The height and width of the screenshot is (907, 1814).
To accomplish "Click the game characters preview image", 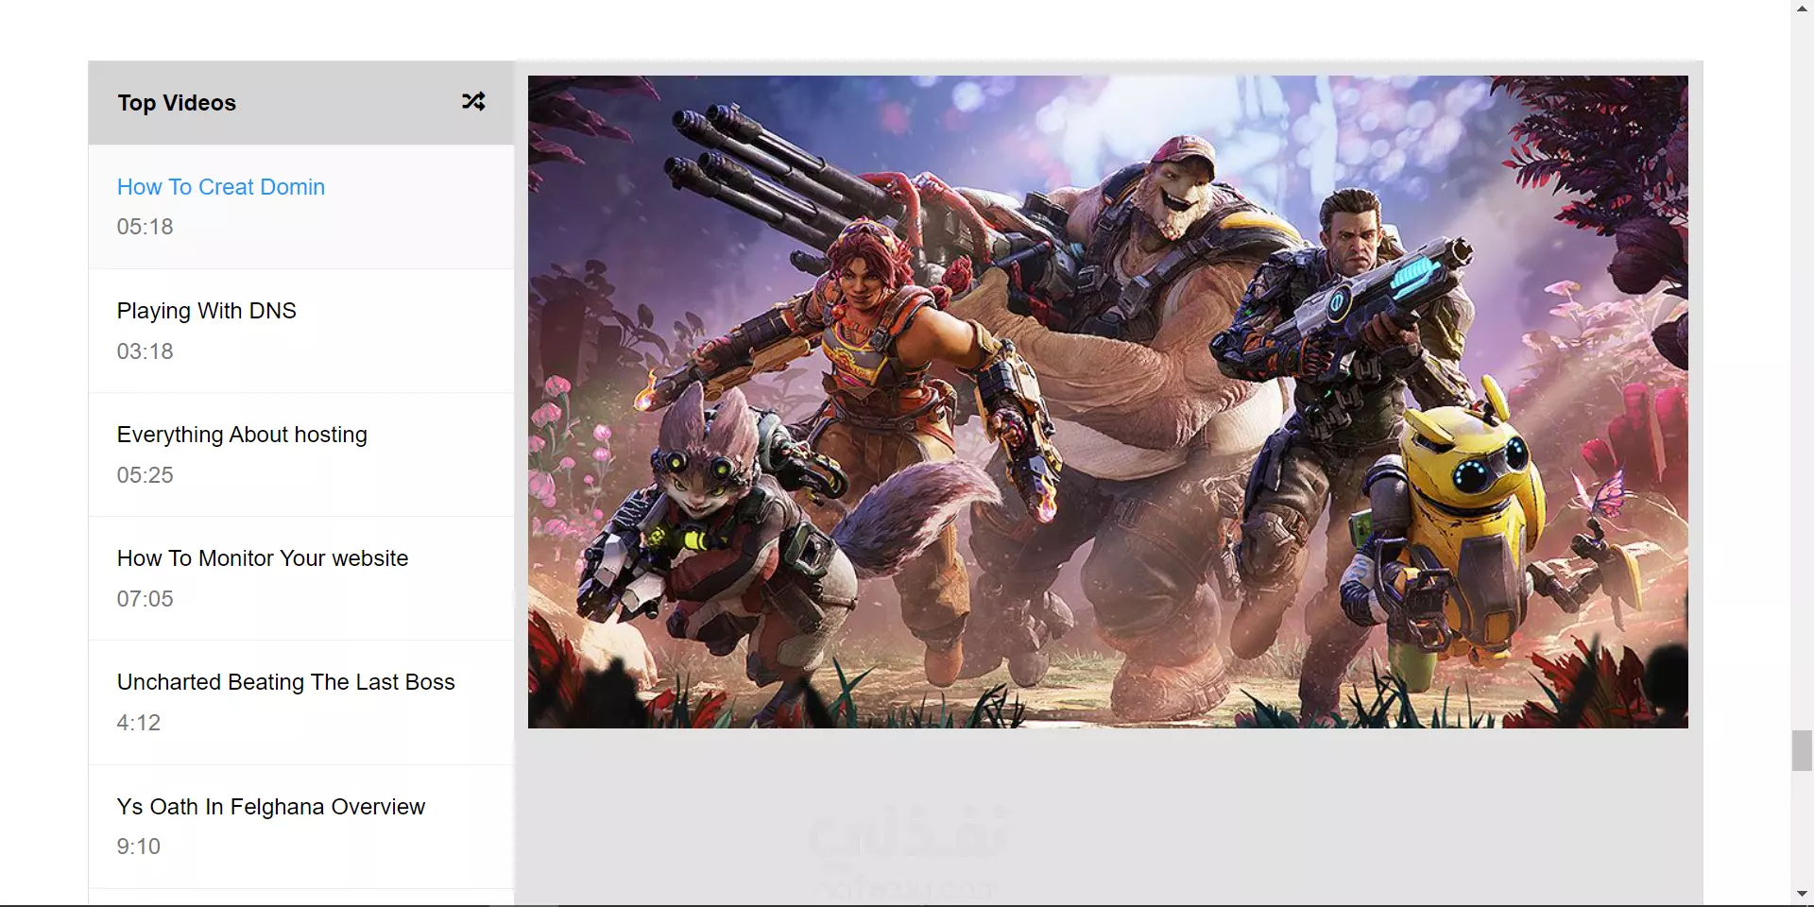I will 1107,402.
